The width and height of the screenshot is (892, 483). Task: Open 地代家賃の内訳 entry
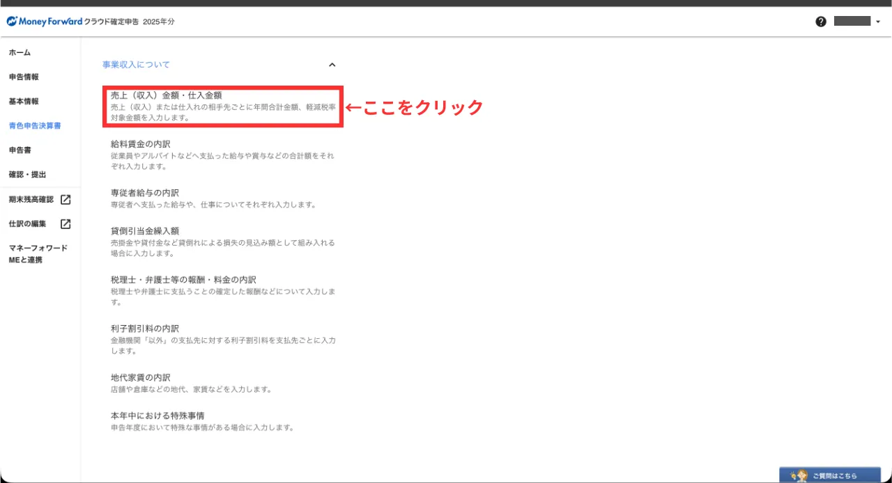141,377
